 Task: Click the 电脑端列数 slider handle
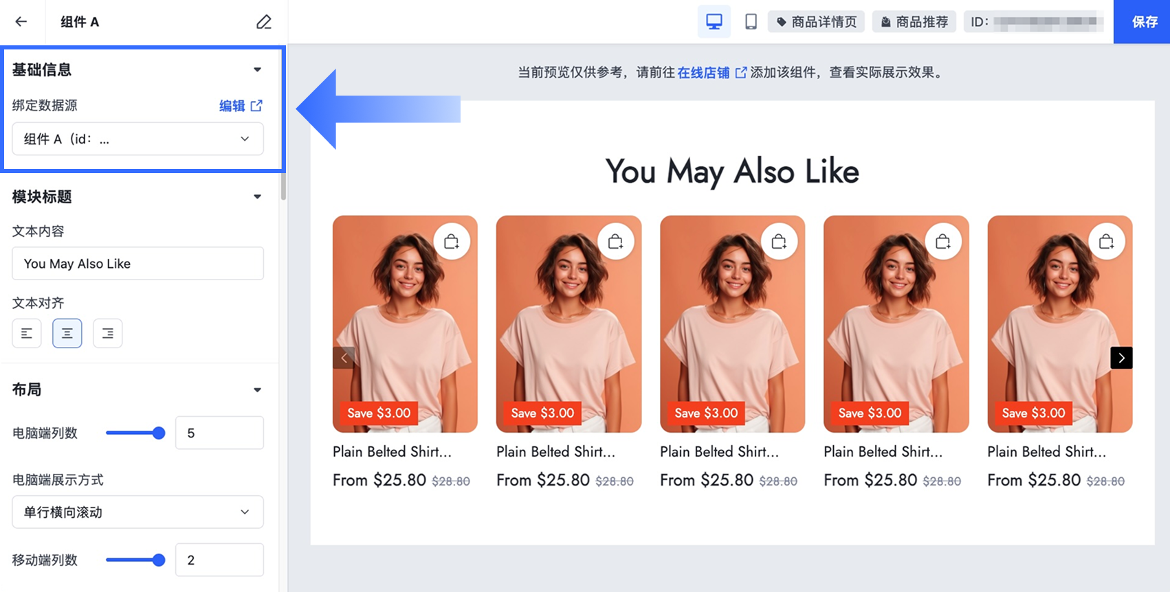[159, 433]
